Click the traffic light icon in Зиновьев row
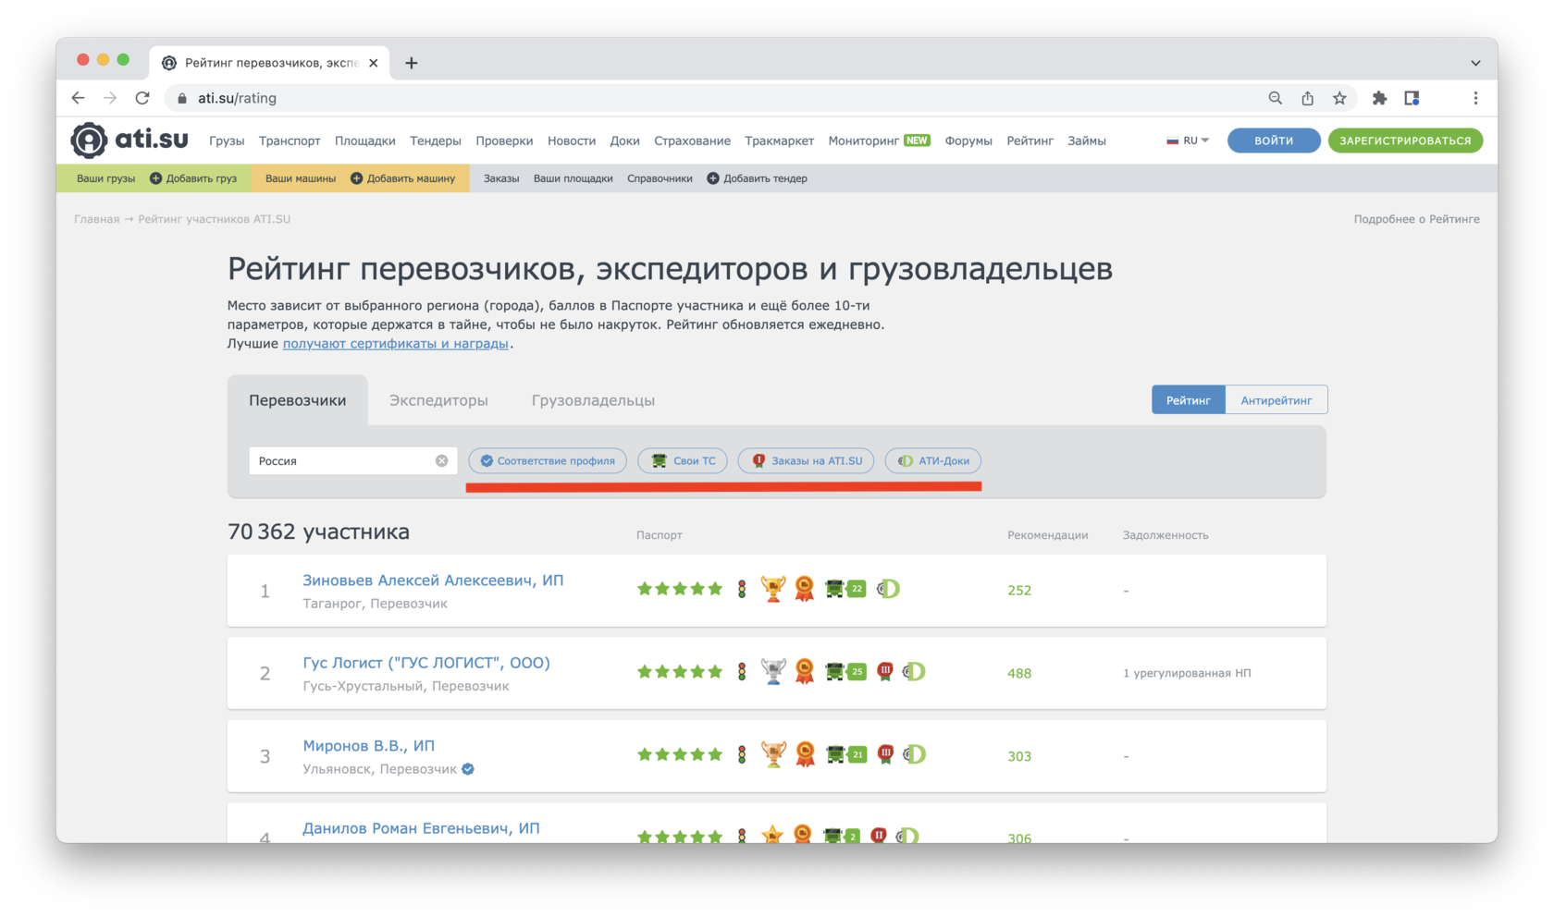Viewport: 1554px width, 917px height. (x=742, y=589)
